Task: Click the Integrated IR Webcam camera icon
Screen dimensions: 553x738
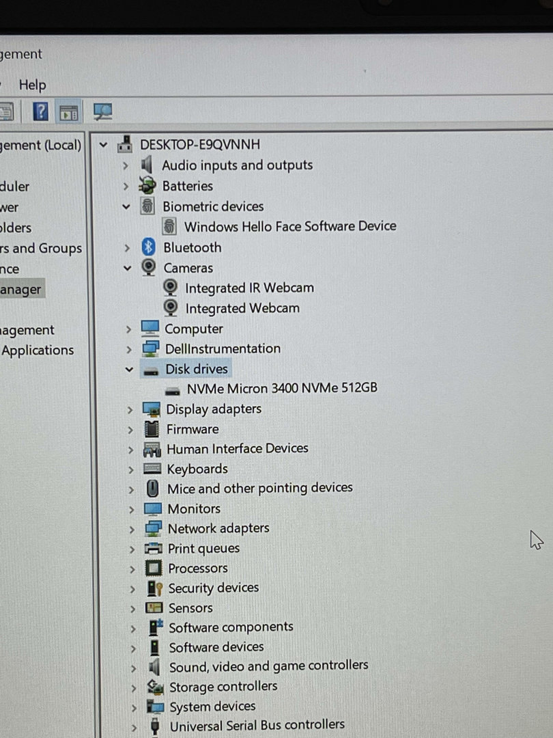Action: [171, 288]
